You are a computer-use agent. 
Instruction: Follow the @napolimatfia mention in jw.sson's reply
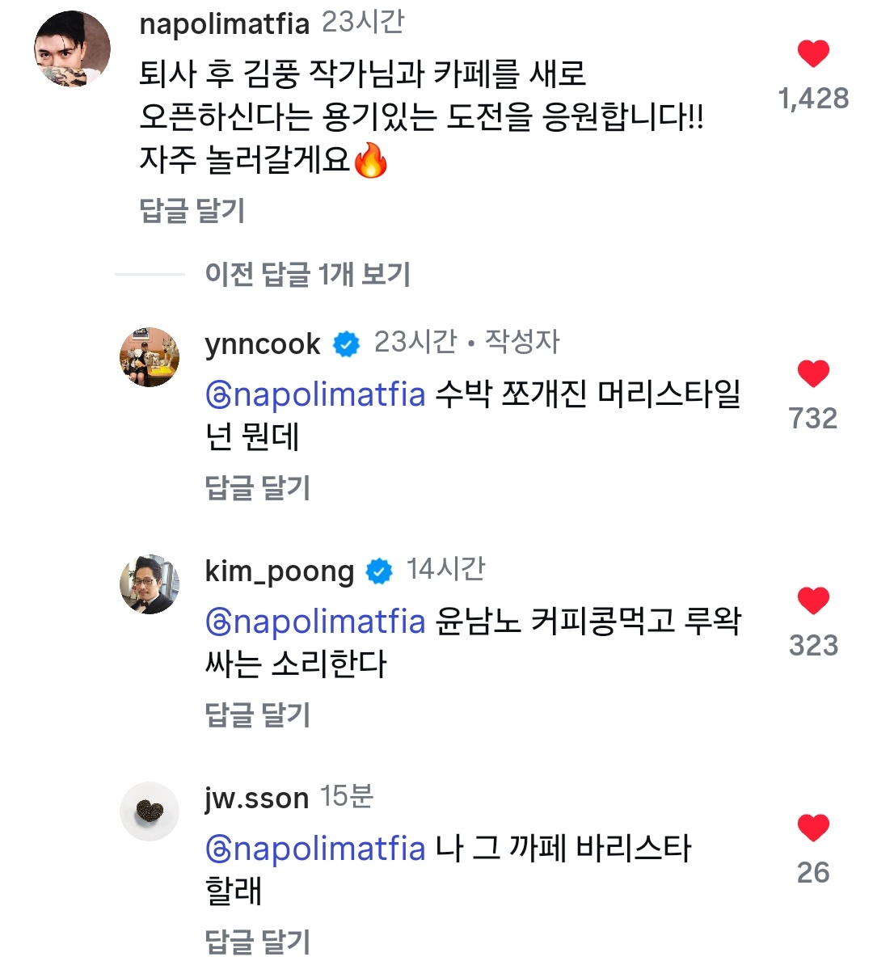(316, 849)
